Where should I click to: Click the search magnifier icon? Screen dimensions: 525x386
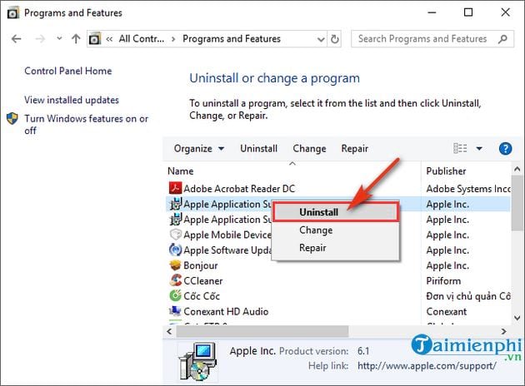(502, 39)
